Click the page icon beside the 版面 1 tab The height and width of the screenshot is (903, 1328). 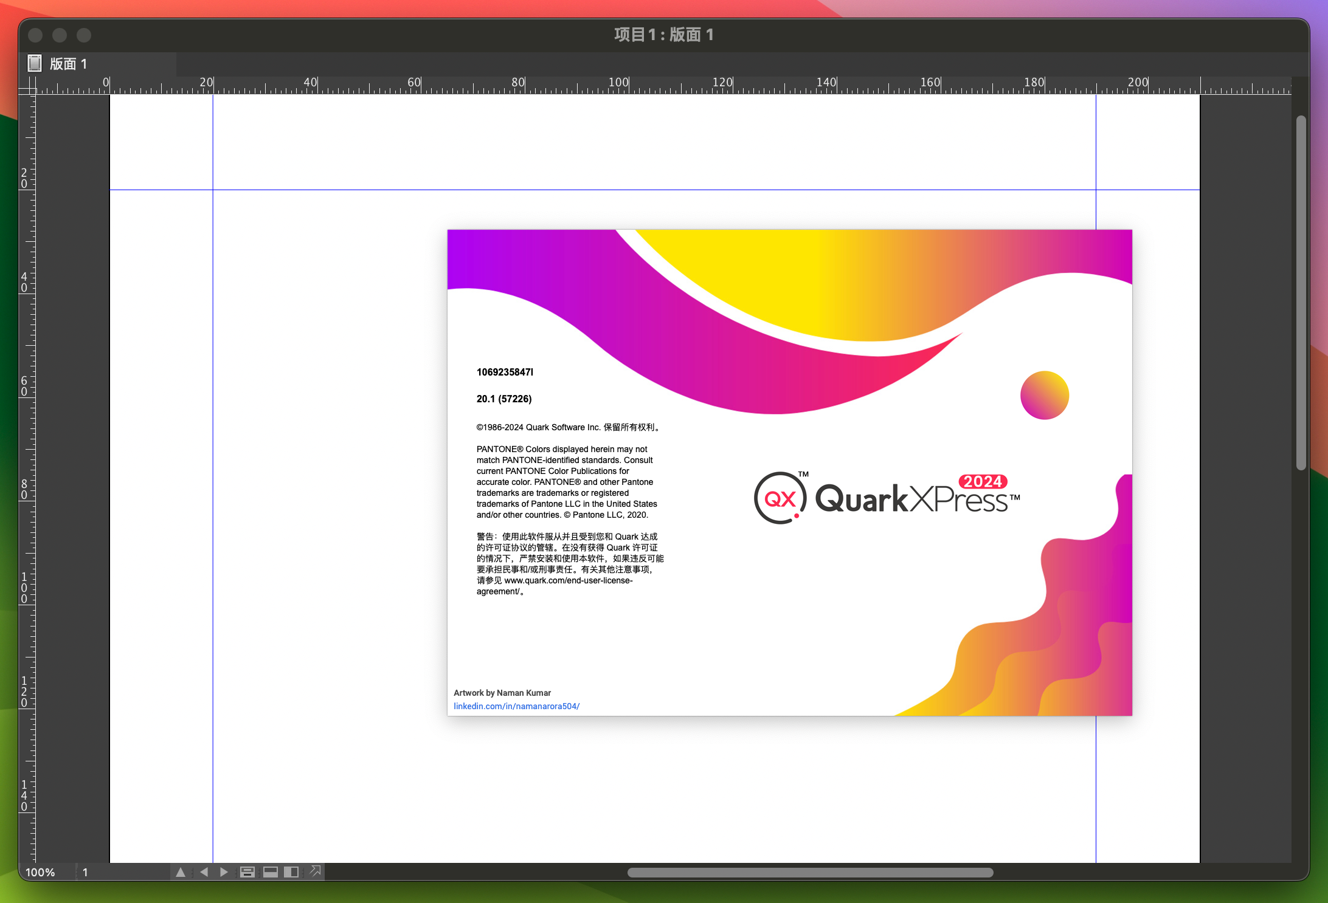[35, 63]
